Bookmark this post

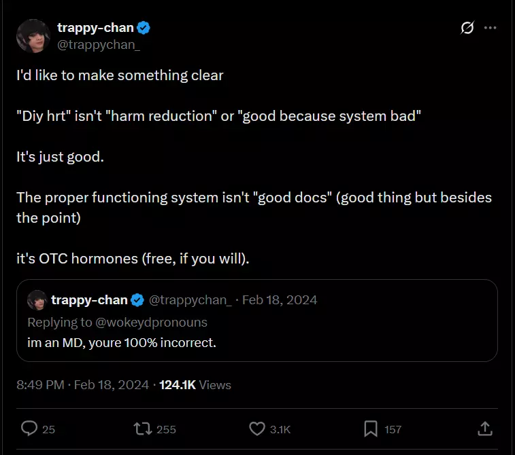371,429
